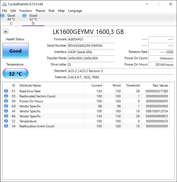The image size is (177, 182).
Task: Click the C: drive status orb
Action: point(2,16)
